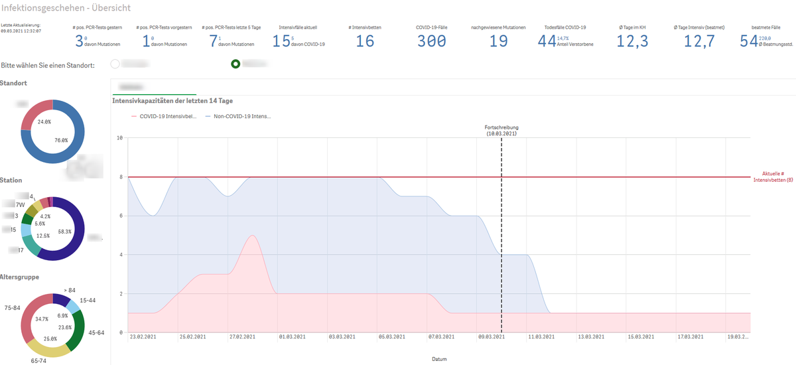Select the unselected Standort radio option
The height and width of the screenshot is (365, 796).
tap(115, 64)
